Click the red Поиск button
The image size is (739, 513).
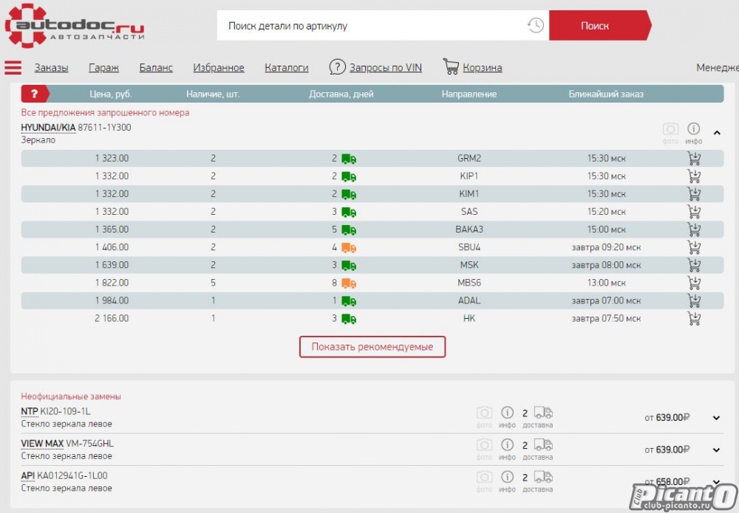(600, 25)
